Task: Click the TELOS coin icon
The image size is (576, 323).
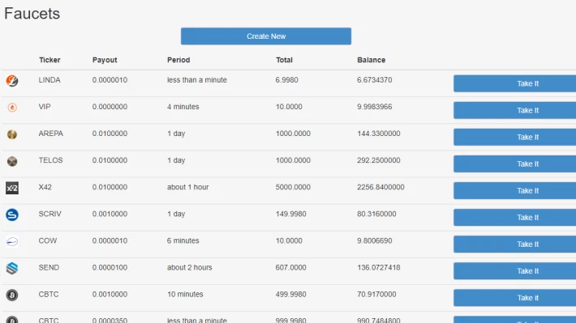Action: tap(12, 161)
